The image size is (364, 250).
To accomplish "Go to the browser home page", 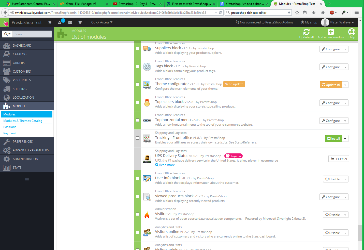I will [323, 12].
